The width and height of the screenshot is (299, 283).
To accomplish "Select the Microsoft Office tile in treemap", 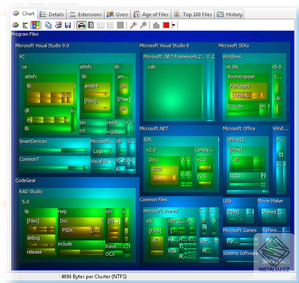I will tap(239, 129).
